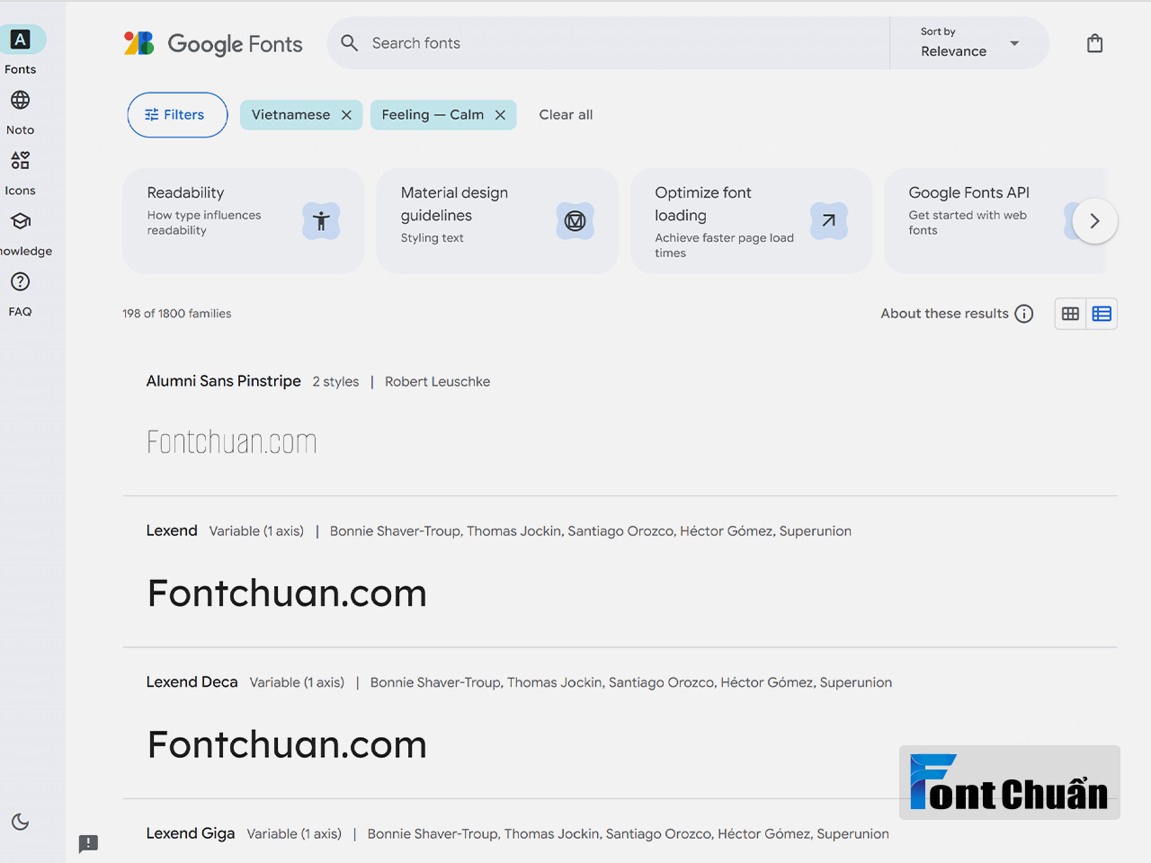
Task: Click the search magnifier icon
Action: [350, 43]
